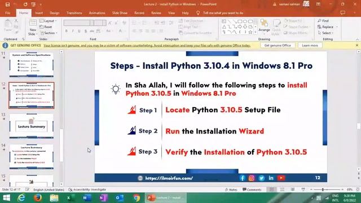Open Firefox from the taskbar
The width and height of the screenshot is (361, 203).
tap(38, 198)
